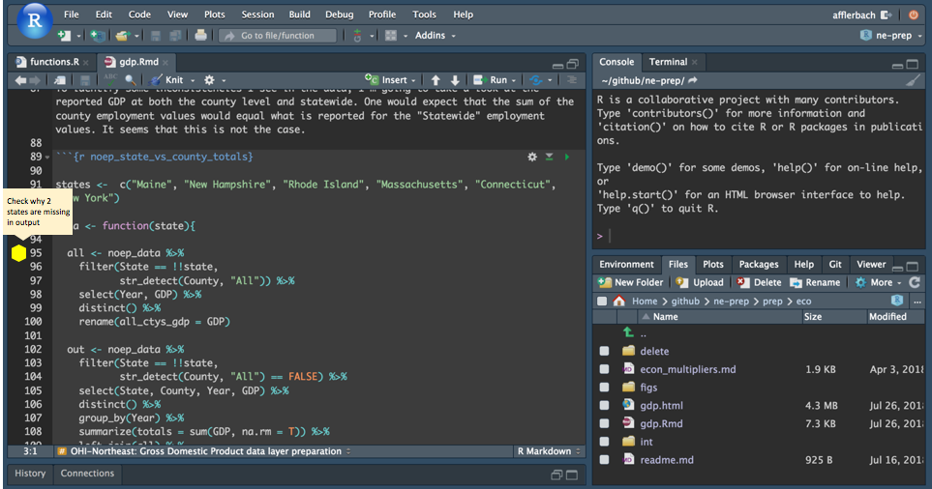Click the Delete button in Files pane
The height and width of the screenshot is (489, 932).
pyautogui.click(x=759, y=282)
